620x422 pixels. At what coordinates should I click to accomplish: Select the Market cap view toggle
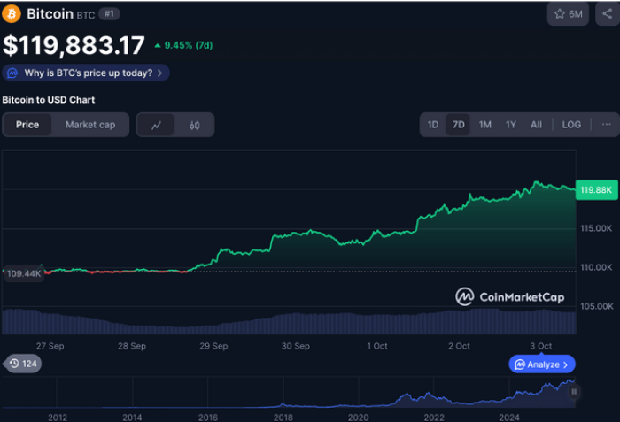click(x=90, y=125)
